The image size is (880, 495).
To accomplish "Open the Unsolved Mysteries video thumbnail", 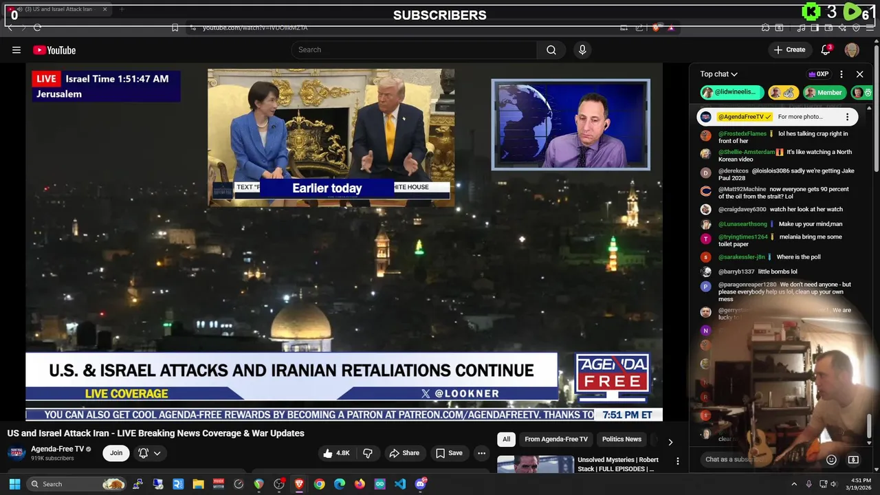I will point(535,464).
